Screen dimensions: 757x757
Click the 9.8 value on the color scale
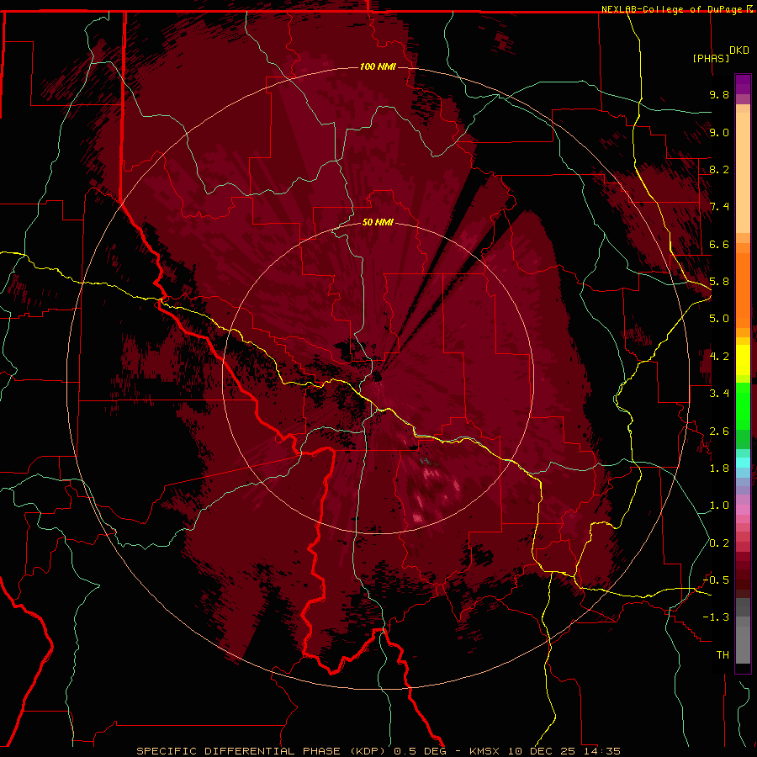[719, 94]
